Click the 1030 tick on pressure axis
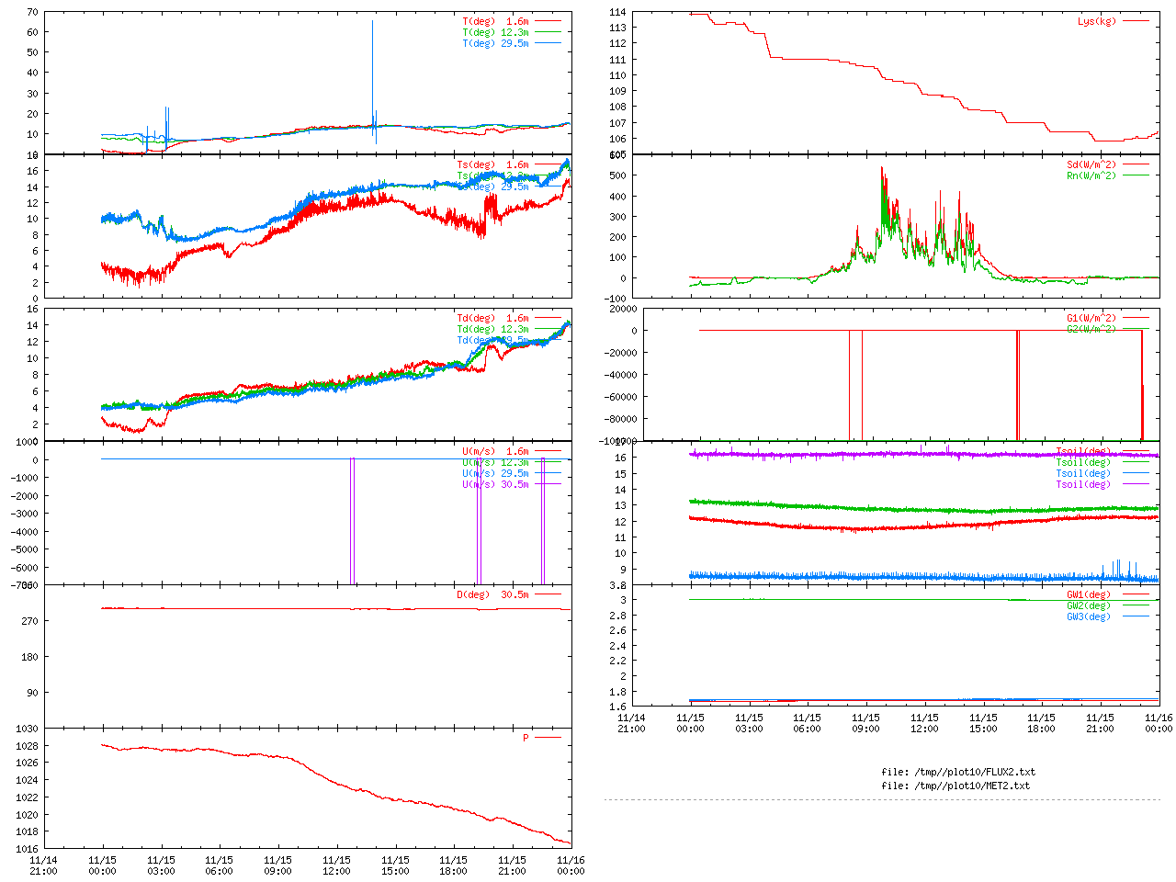This screenshot has height=882, width=1176. click(28, 729)
